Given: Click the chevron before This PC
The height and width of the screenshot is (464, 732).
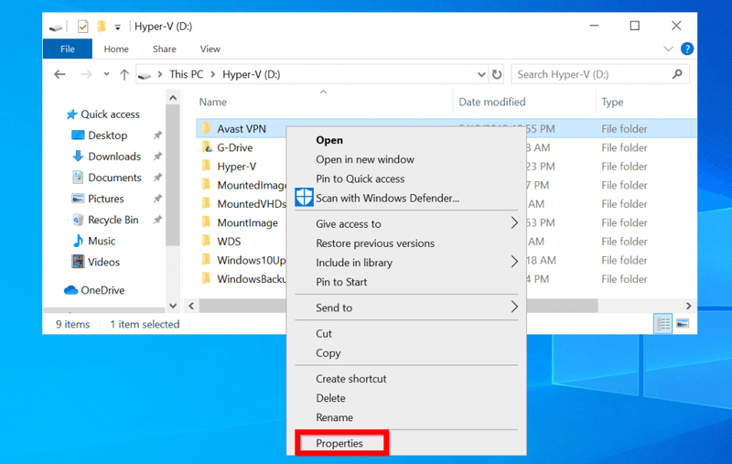Looking at the screenshot, I should [x=159, y=74].
